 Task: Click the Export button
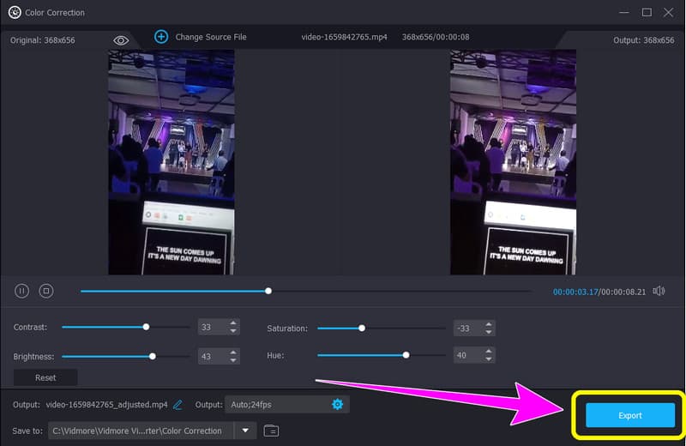629,415
